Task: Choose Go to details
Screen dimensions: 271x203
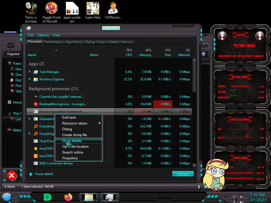Action: click(x=78, y=141)
